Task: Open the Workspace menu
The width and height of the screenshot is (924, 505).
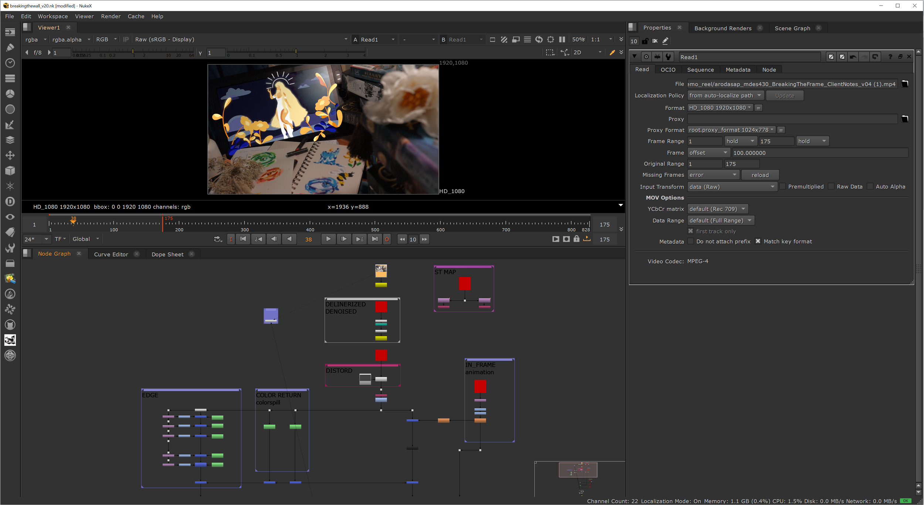Action: tap(53, 16)
